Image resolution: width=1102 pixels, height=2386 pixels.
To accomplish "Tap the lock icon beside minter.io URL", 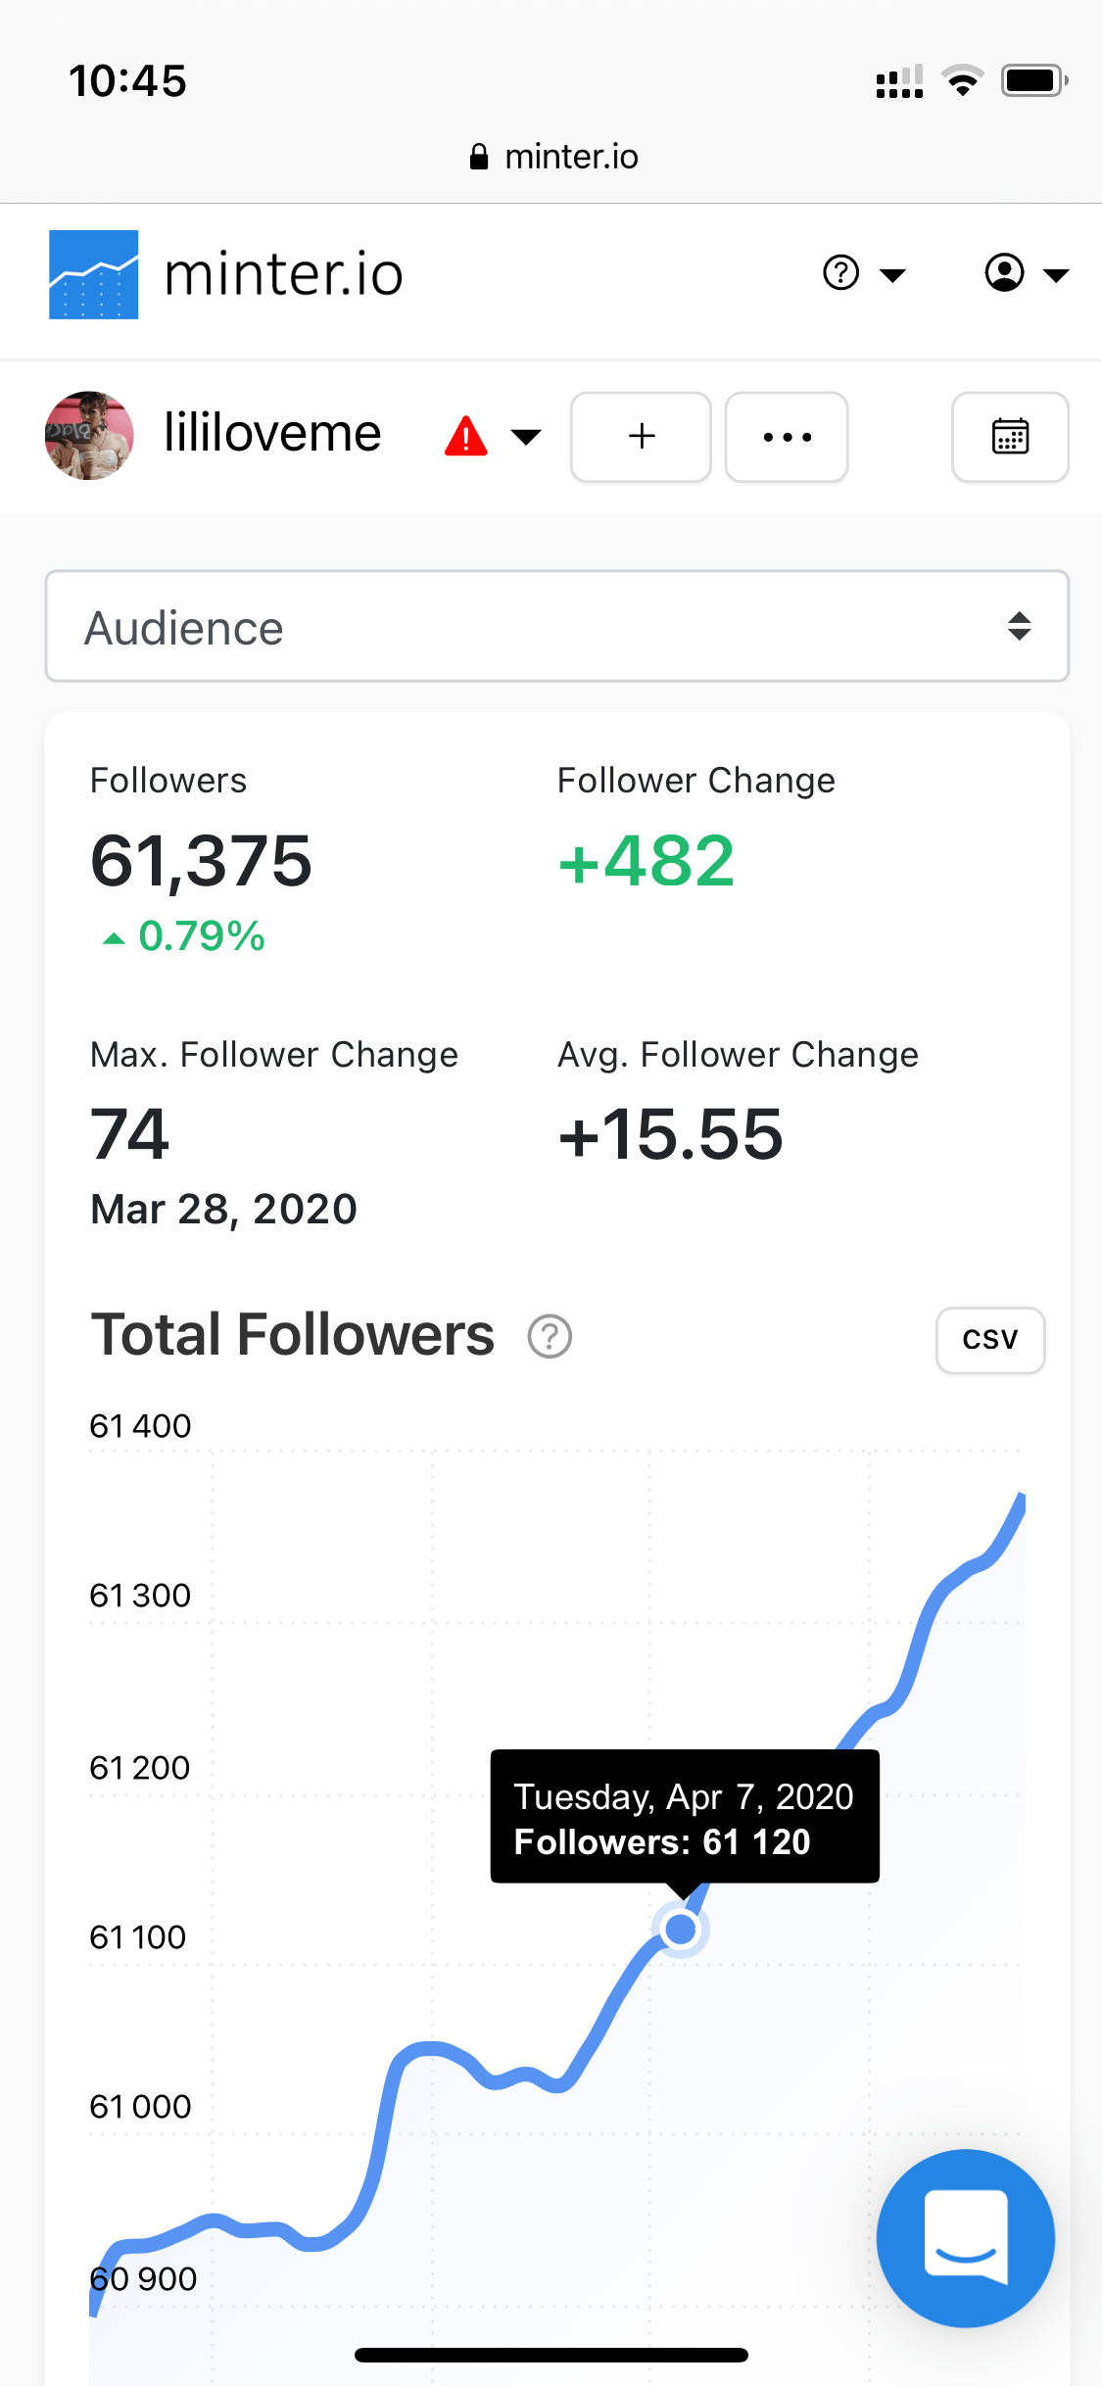I will pyautogui.click(x=479, y=157).
